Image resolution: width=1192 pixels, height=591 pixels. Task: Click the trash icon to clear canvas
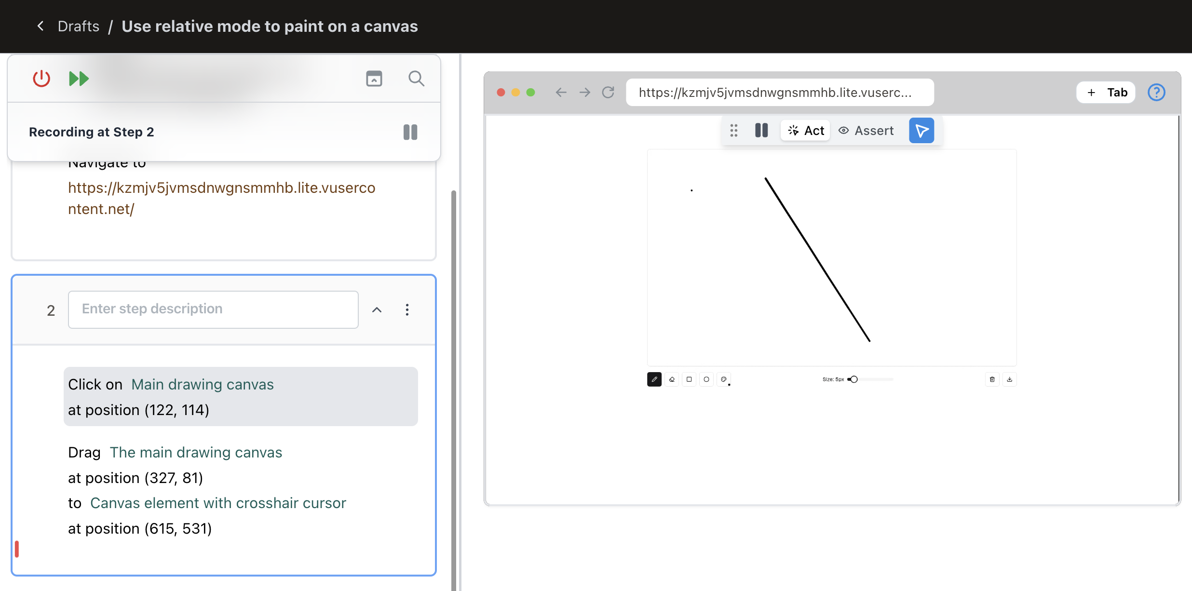[992, 379]
